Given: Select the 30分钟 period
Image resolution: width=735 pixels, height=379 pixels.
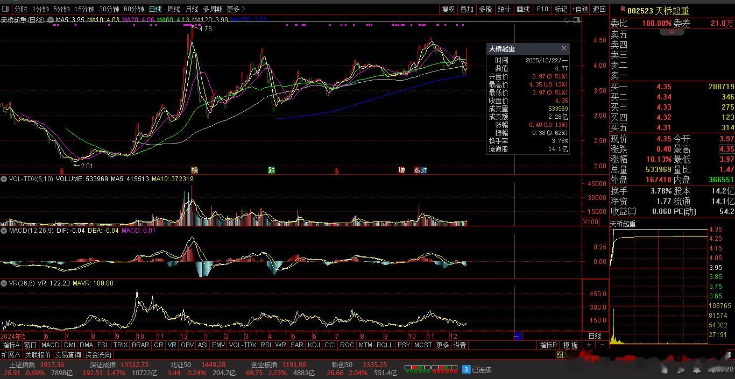Looking at the screenshot, I should click(109, 9).
